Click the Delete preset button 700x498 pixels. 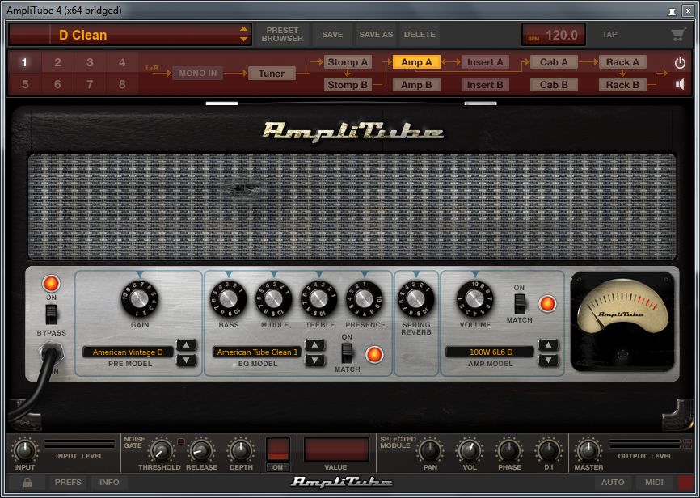420,35
